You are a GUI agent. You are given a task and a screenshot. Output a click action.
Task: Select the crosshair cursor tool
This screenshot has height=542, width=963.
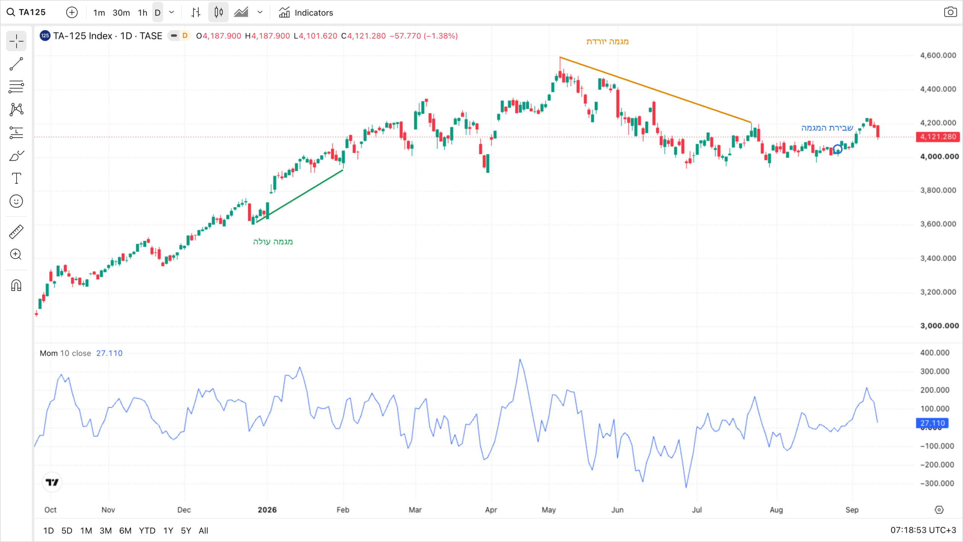(16, 41)
